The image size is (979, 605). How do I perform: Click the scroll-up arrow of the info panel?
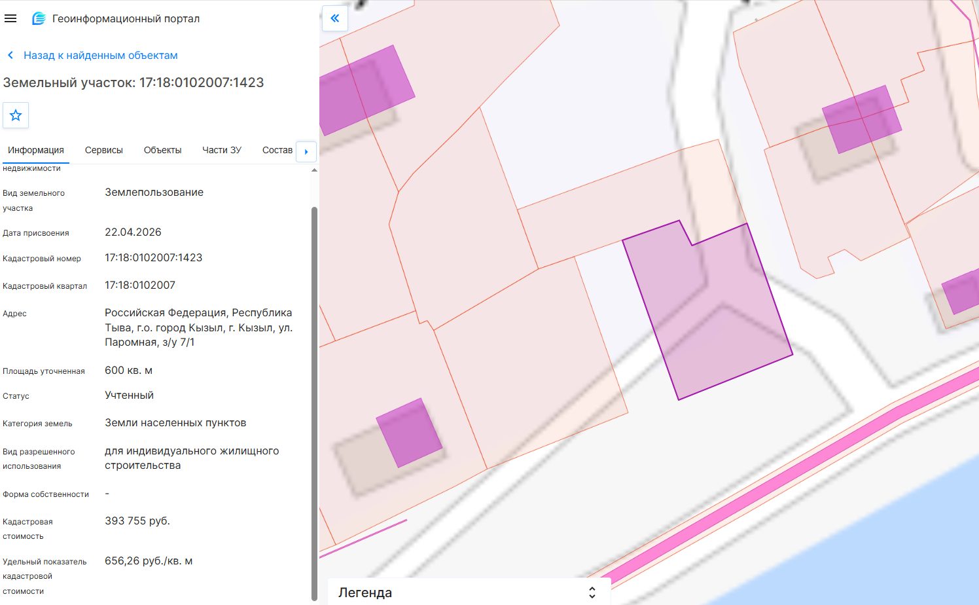tap(314, 170)
